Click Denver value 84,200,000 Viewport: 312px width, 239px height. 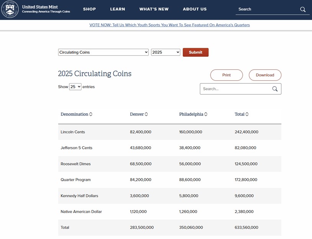140,180
